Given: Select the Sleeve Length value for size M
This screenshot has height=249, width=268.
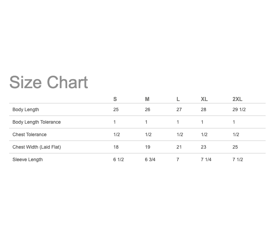Looking at the screenshot, I should pyautogui.click(x=150, y=159).
